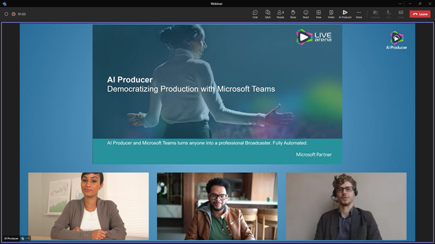The width and height of the screenshot is (435, 244).
Task: Open the React emoji options
Action: (x=306, y=14)
